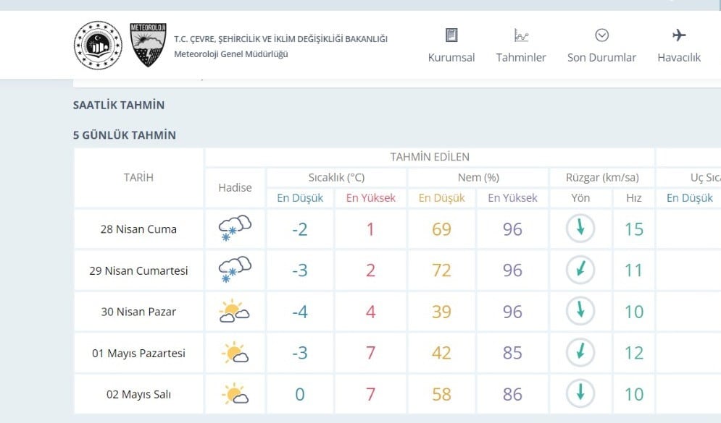
Task: Click wind direction arrow for 28 Nisan Cuma
Action: 580,228
